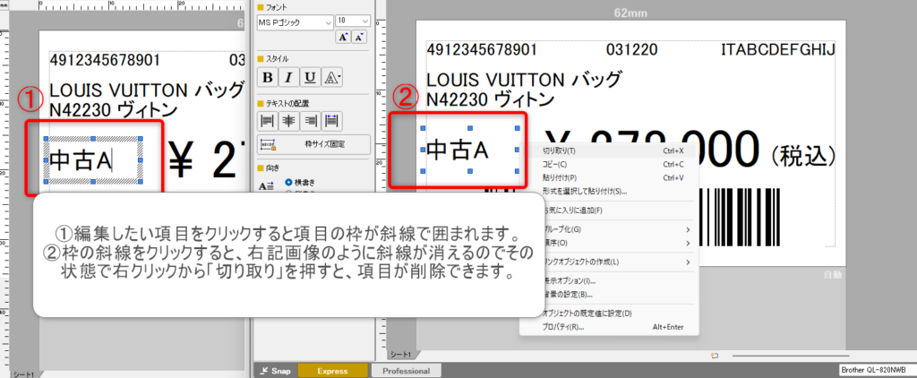
Task: Click N42230 ヴィトン text on left label
Action: [114, 109]
